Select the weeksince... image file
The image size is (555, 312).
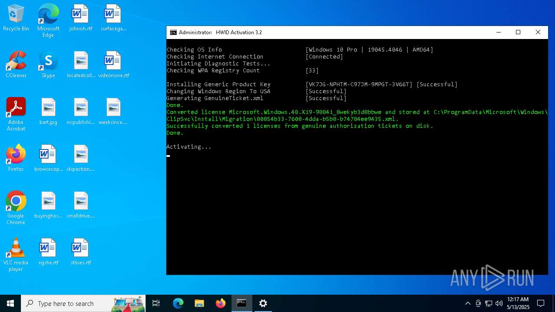(x=113, y=112)
